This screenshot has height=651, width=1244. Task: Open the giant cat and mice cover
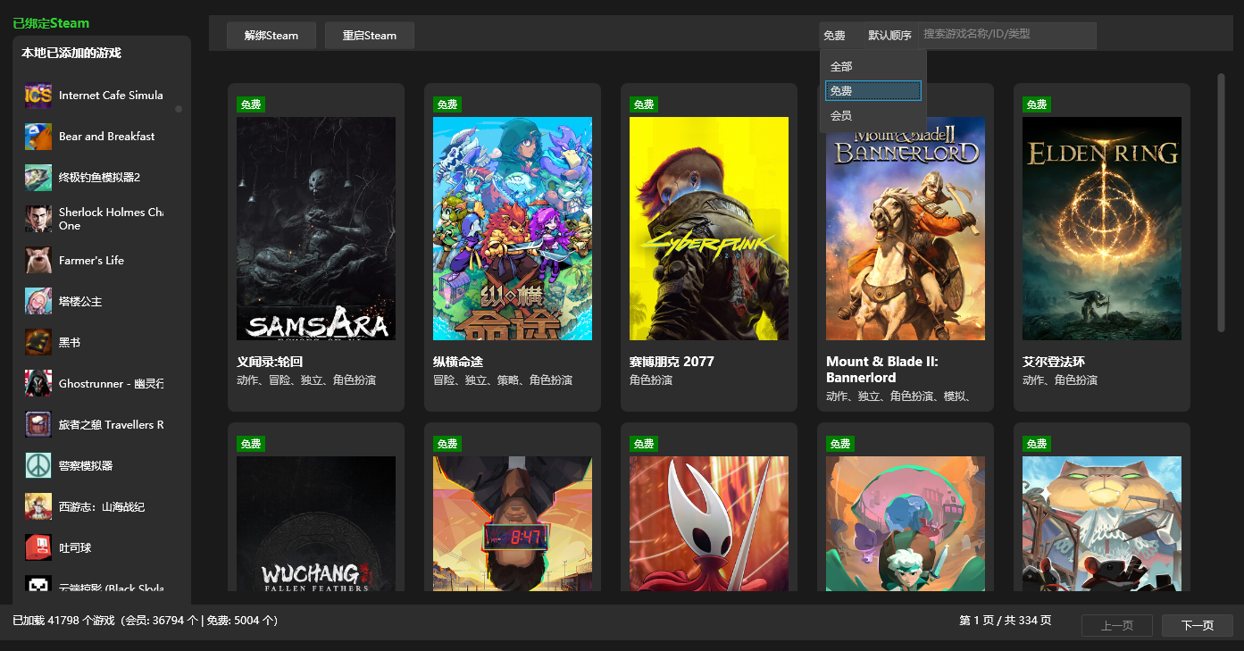point(1102,523)
